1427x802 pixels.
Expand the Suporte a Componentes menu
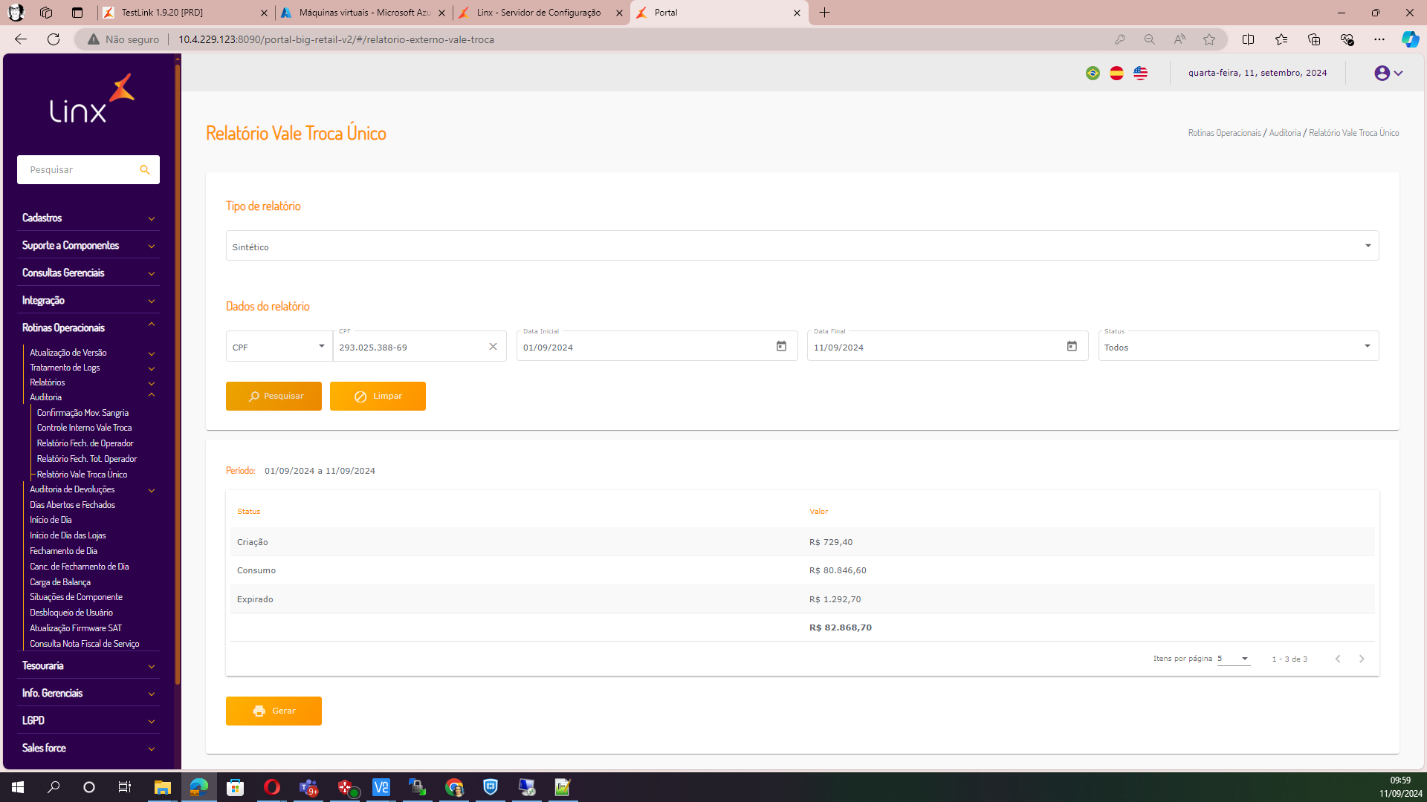point(88,246)
